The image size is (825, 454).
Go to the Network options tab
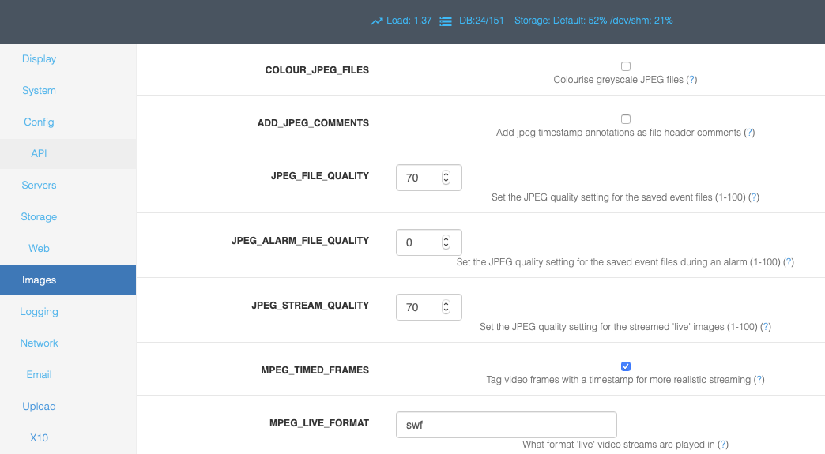point(39,343)
